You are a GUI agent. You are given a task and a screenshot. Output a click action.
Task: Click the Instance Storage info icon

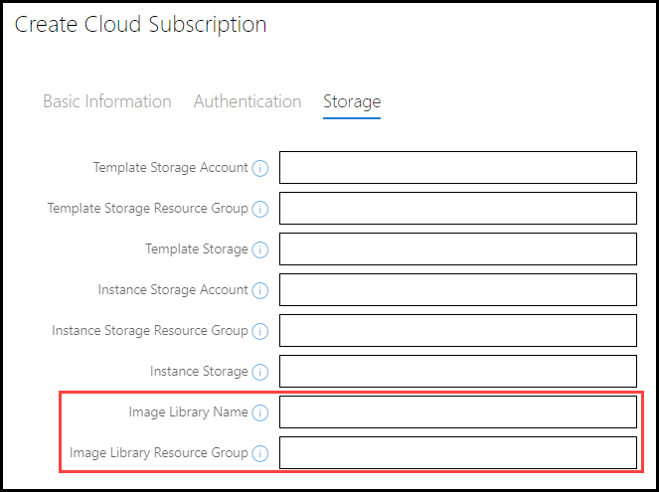pyautogui.click(x=260, y=372)
